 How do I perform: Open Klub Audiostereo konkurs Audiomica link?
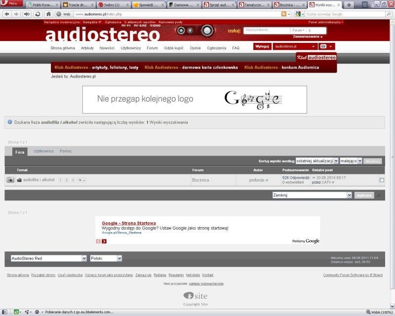281,67
